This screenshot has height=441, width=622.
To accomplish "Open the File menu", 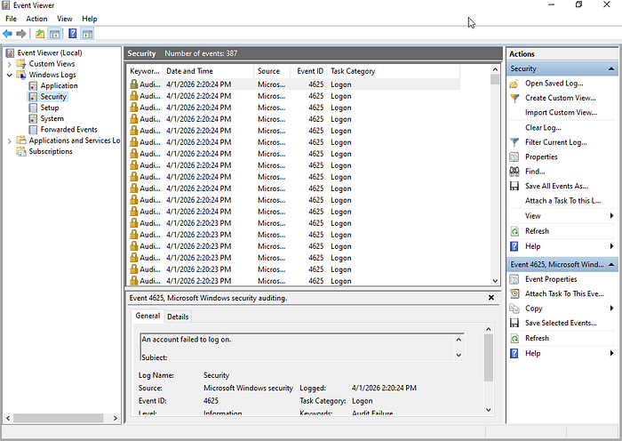I will pos(11,19).
